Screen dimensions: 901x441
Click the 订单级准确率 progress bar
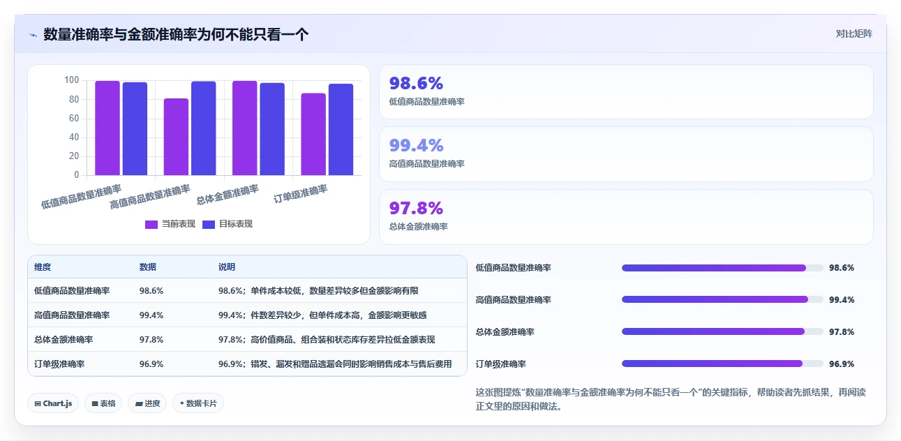[x=722, y=364]
